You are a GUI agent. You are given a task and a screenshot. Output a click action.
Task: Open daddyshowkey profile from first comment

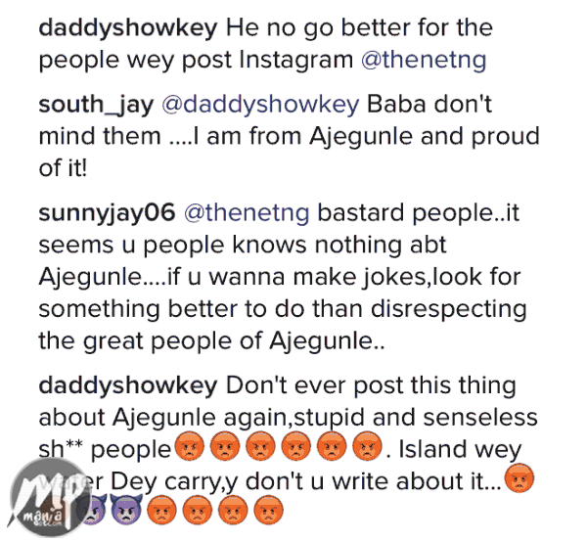(128, 28)
